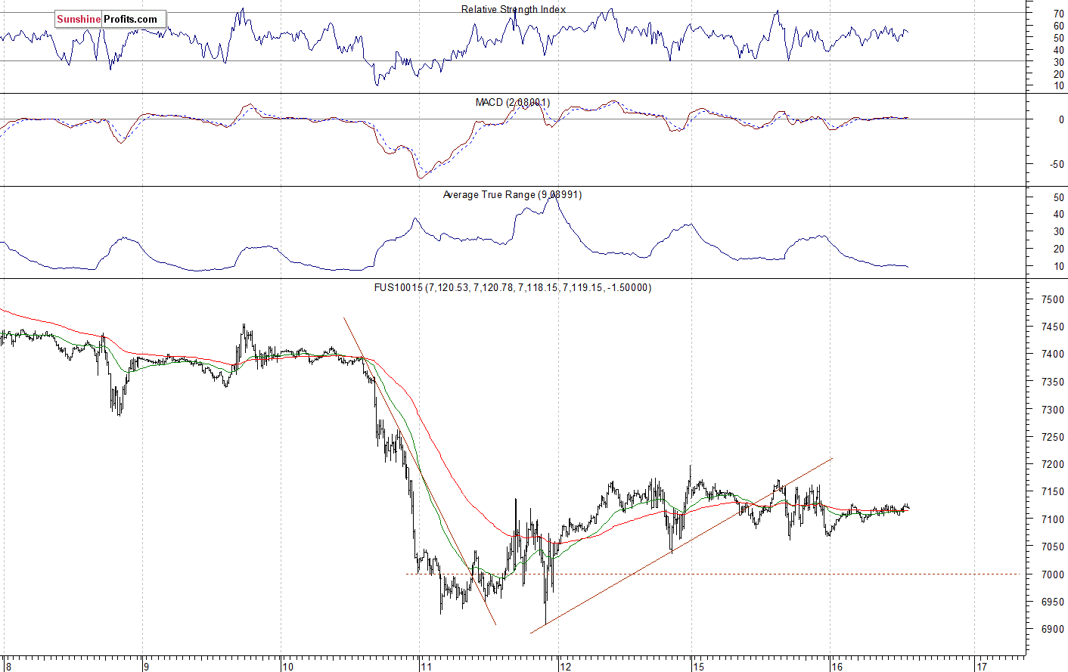Click the 7450 price axis label

click(1052, 327)
